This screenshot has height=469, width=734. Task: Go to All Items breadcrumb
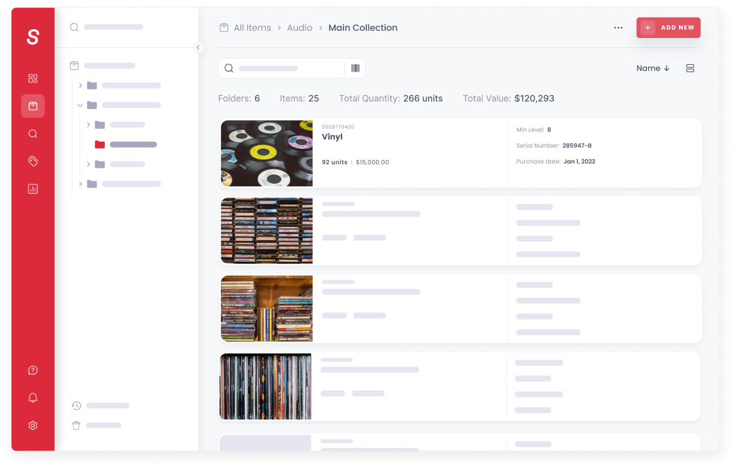(252, 28)
